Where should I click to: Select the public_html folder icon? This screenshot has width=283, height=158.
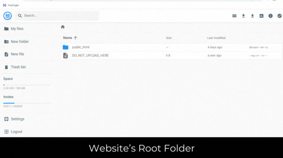[x=65, y=47]
